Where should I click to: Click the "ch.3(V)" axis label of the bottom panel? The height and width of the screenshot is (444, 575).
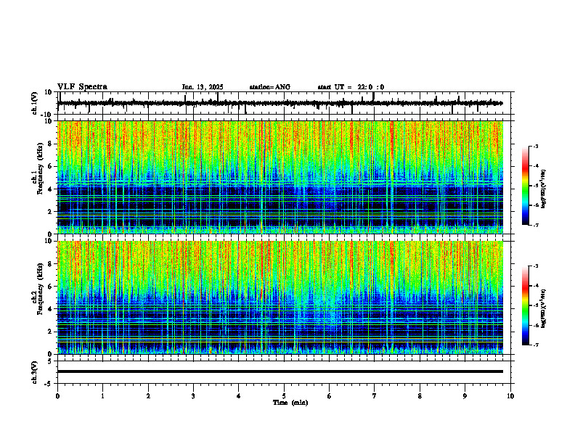[35, 372]
